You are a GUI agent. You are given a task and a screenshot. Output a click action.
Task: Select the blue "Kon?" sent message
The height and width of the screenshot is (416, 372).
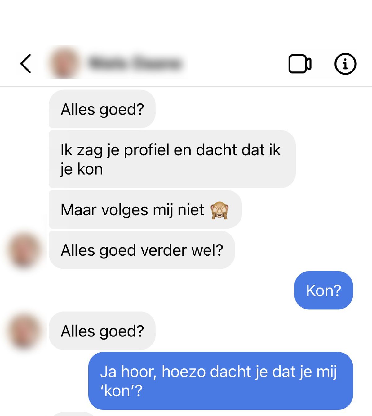pos(323,290)
